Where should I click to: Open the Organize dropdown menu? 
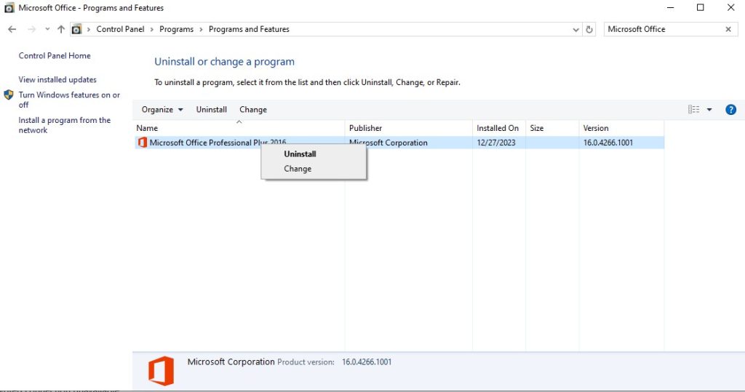[x=162, y=110]
